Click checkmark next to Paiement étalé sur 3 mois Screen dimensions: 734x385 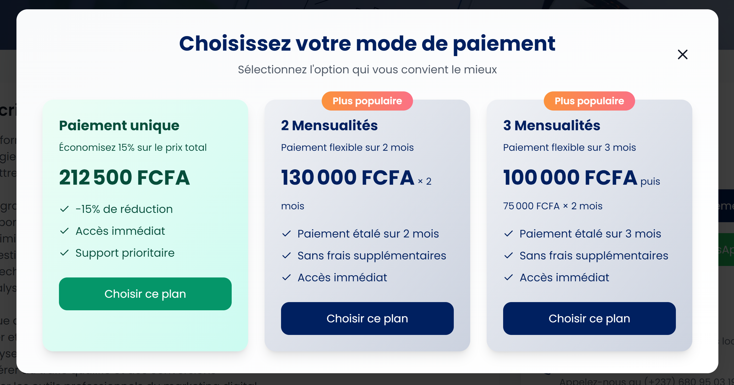tap(508, 233)
